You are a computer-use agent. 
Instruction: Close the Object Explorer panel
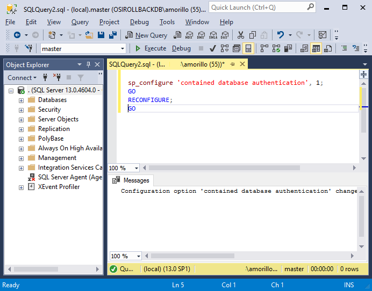click(97, 64)
